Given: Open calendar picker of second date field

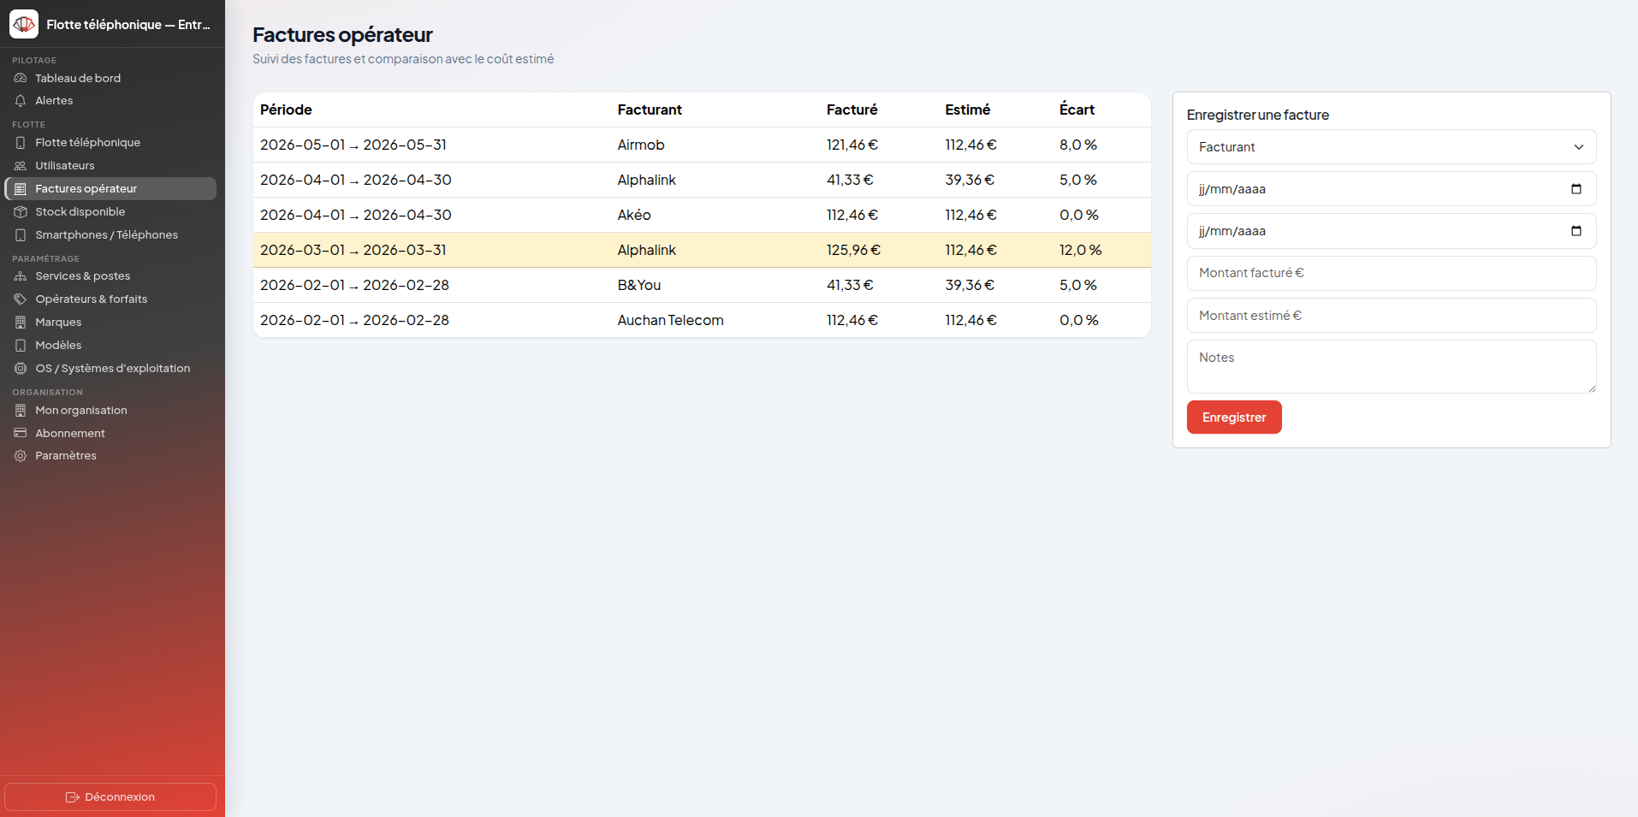Looking at the screenshot, I should pyautogui.click(x=1576, y=231).
